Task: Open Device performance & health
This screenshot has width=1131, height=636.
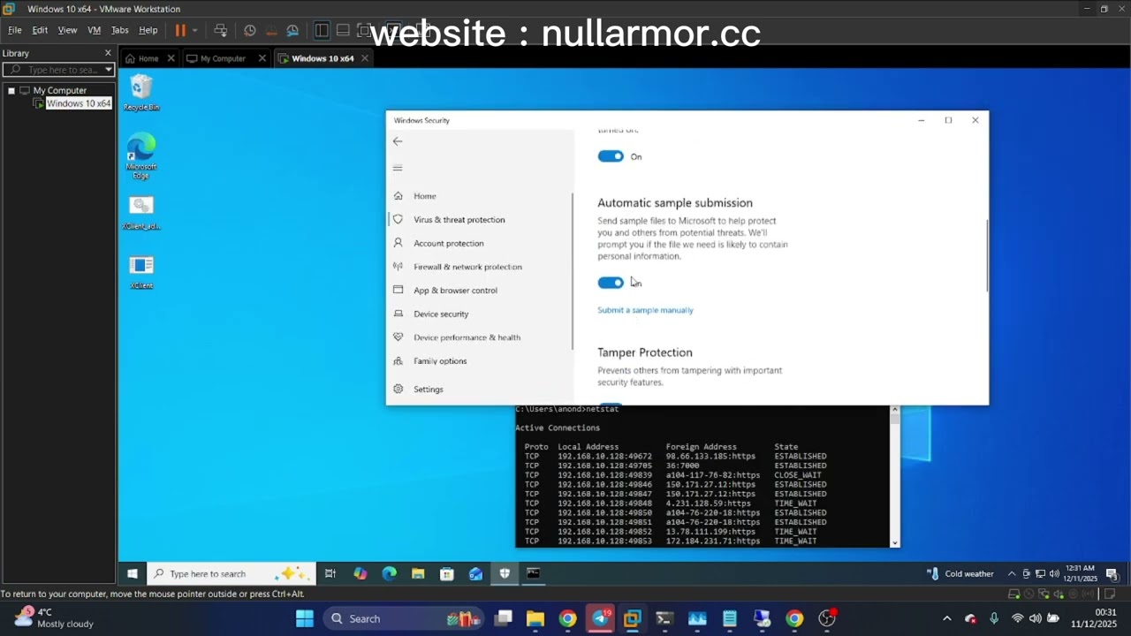Action: click(467, 337)
